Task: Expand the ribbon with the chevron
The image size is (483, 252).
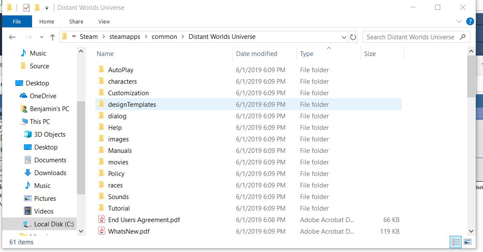Action: click(x=459, y=21)
